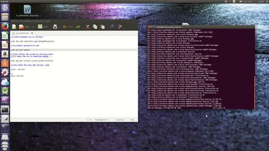Click the clock in the top panel
This screenshot has height=151, width=269.
click(x=261, y=1)
